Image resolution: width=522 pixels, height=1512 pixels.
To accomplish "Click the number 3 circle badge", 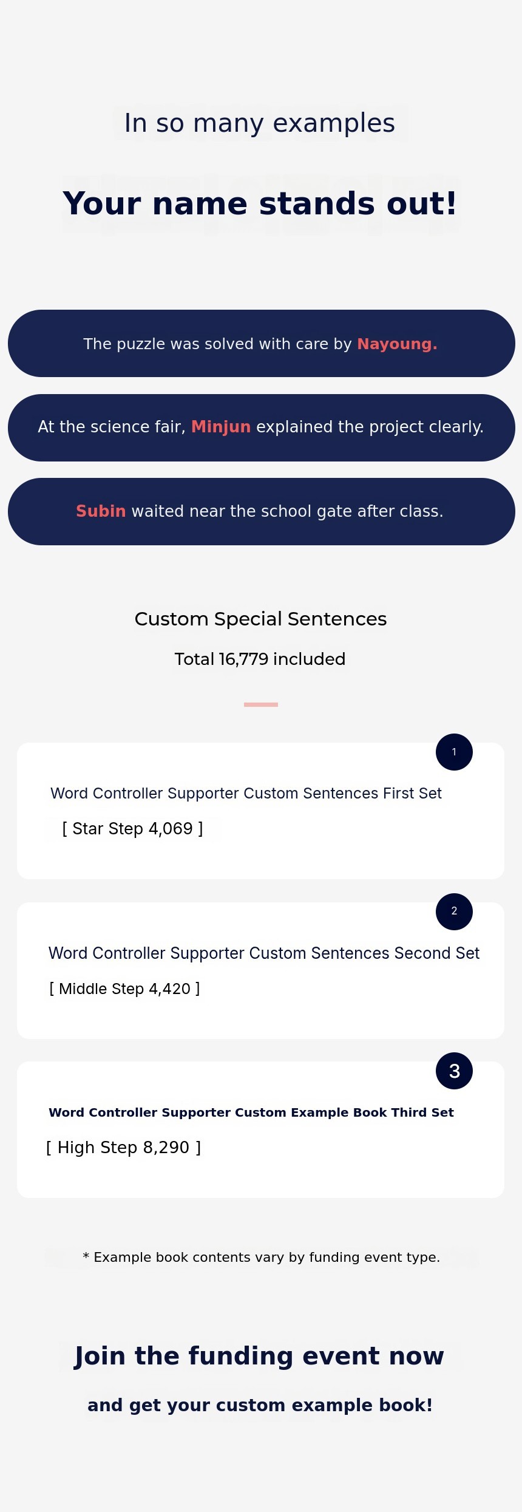I will pos(454,1071).
